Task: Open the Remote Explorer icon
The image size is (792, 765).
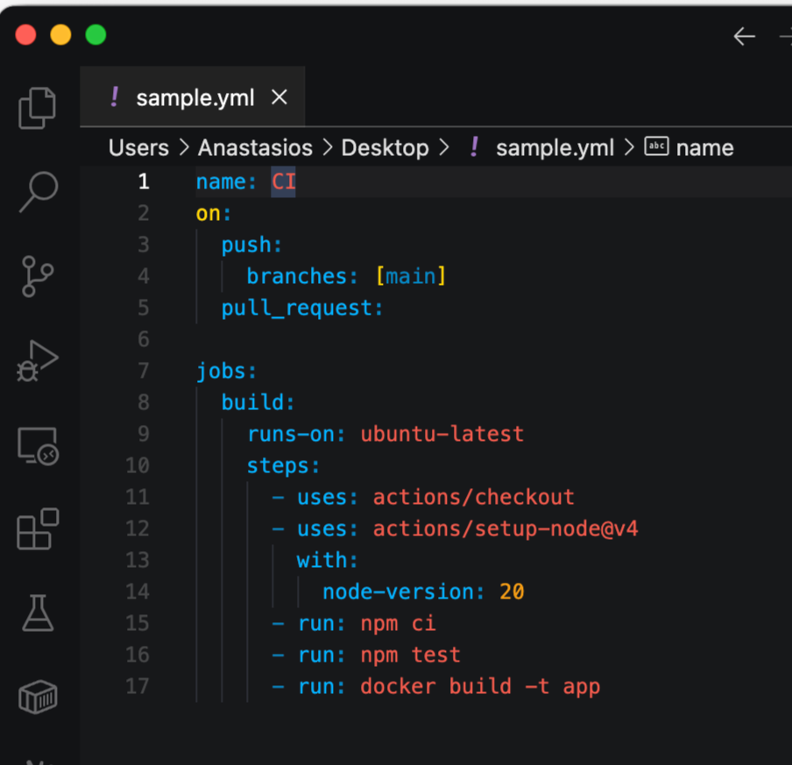Action: [38, 445]
